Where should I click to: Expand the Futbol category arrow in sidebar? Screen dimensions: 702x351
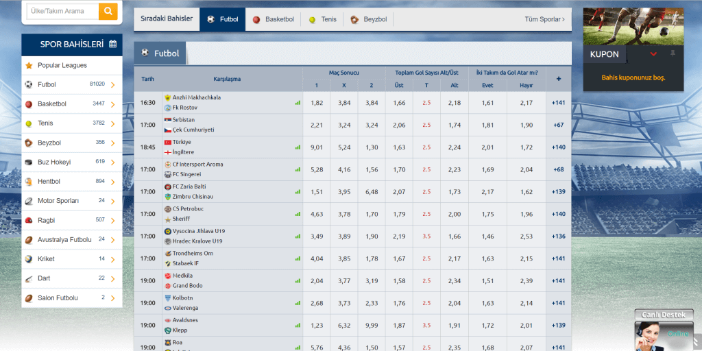pyautogui.click(x=112, y=85)
